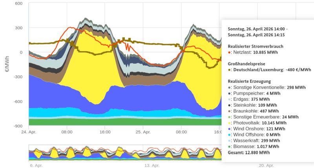Click the first '16:00' x-axis label
The image size is (314, 168).
pos(105,132)
